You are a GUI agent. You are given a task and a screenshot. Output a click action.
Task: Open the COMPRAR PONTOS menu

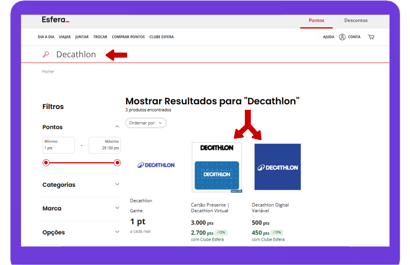pos(128,37)
